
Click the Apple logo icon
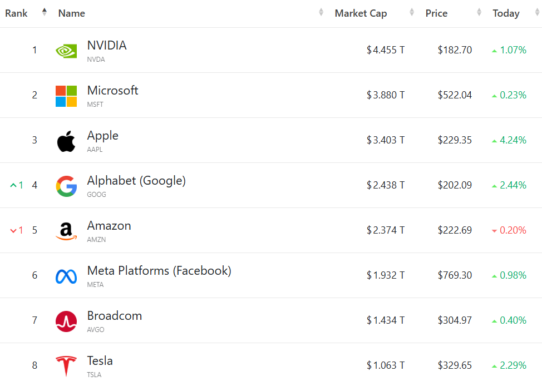(66, 141)
